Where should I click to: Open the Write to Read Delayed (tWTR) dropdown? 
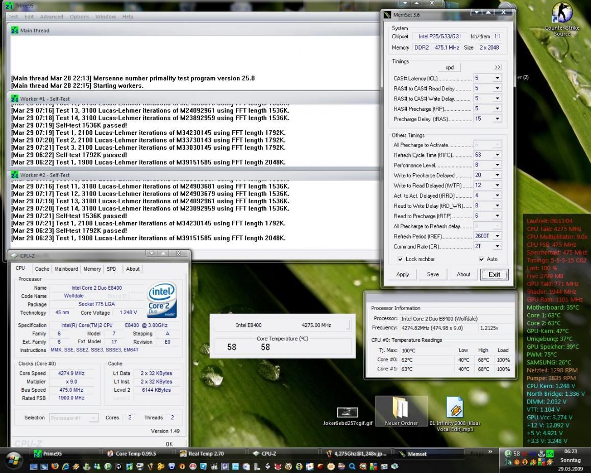[x=497, y=185]
